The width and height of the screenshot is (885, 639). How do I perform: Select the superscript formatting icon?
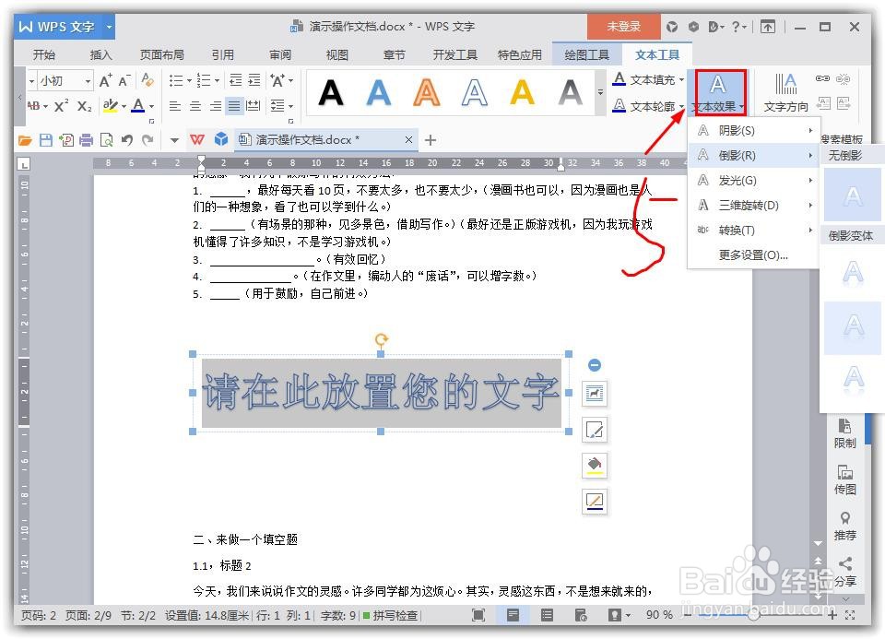point(59,104)
